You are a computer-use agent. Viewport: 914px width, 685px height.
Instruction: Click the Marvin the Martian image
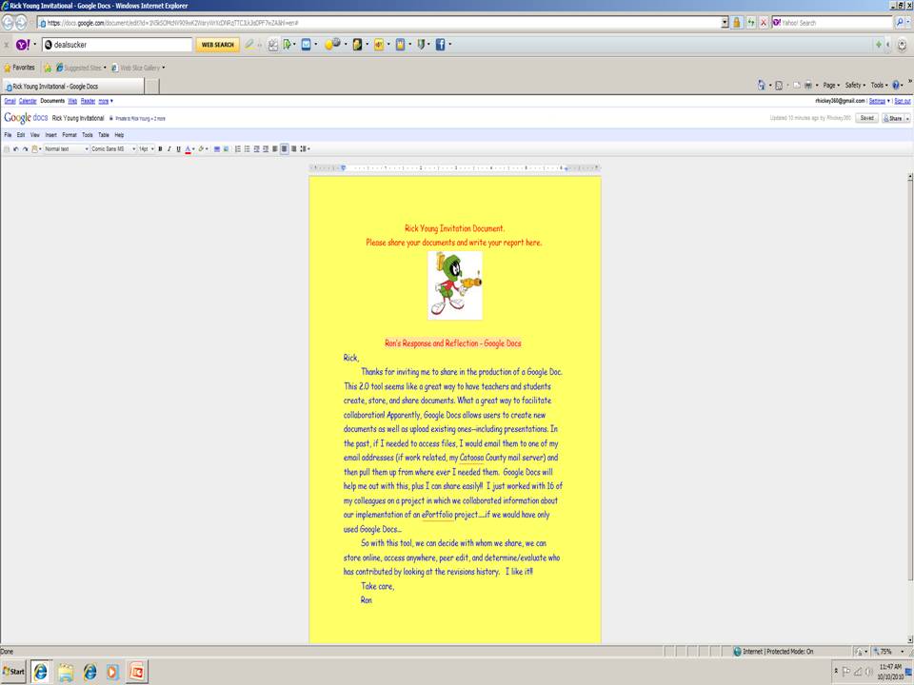pos(455,284)
